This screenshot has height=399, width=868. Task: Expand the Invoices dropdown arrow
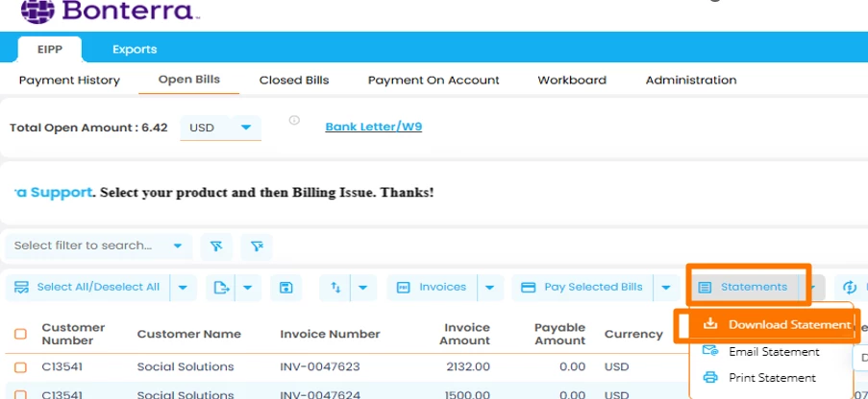pyautogui.click(x=490, y=288)
